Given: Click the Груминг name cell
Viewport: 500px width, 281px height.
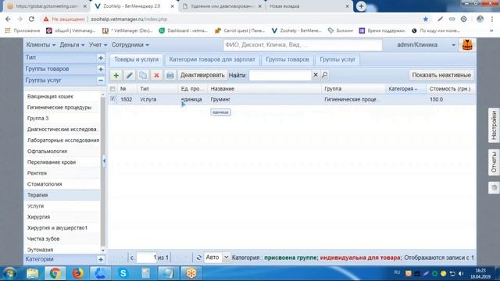Looking at the screenshot, I should pos(264,99).
